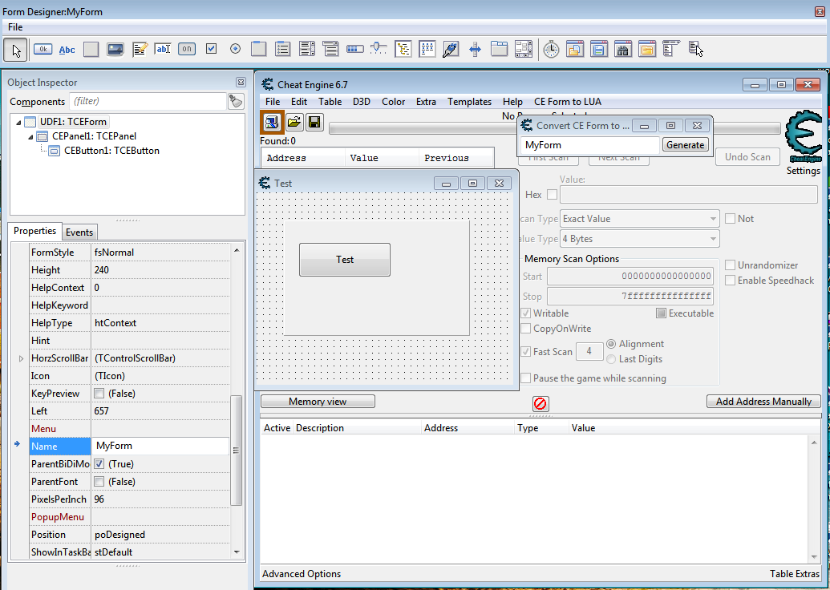Toggle the KeyPreview property checkbox
The width and height of the screenshot is (830, 590).
click(x=99, y=394)
